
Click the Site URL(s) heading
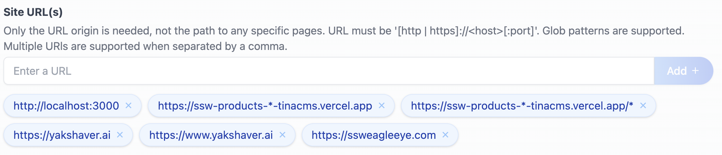tap(33, 12)
